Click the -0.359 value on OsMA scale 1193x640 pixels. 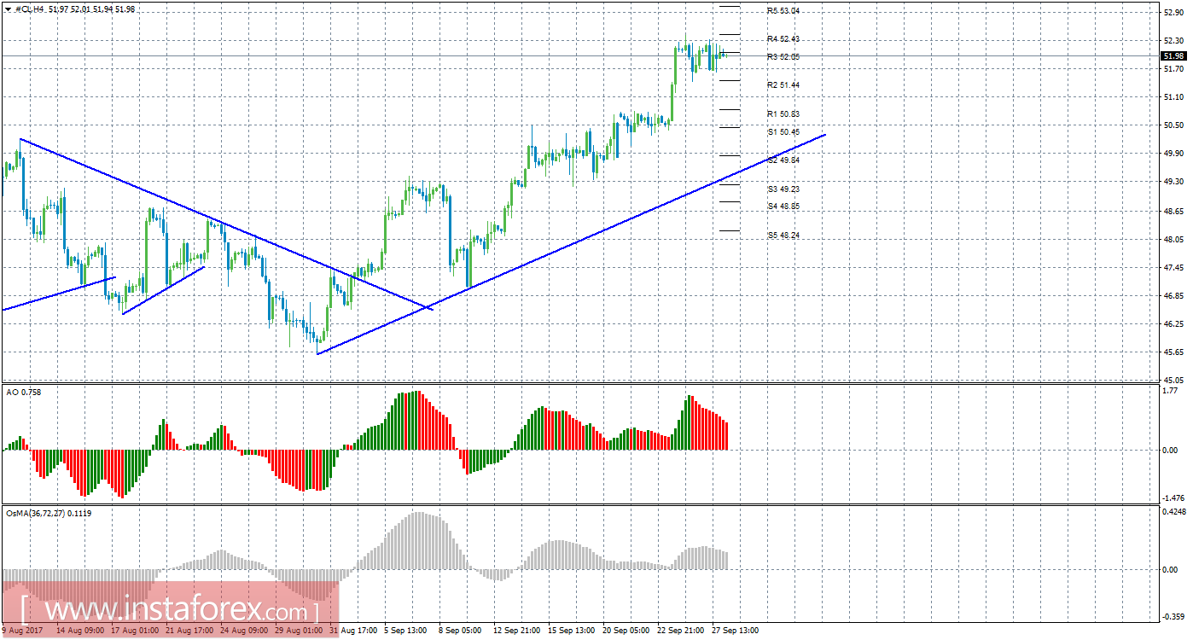coord(1173,615)
